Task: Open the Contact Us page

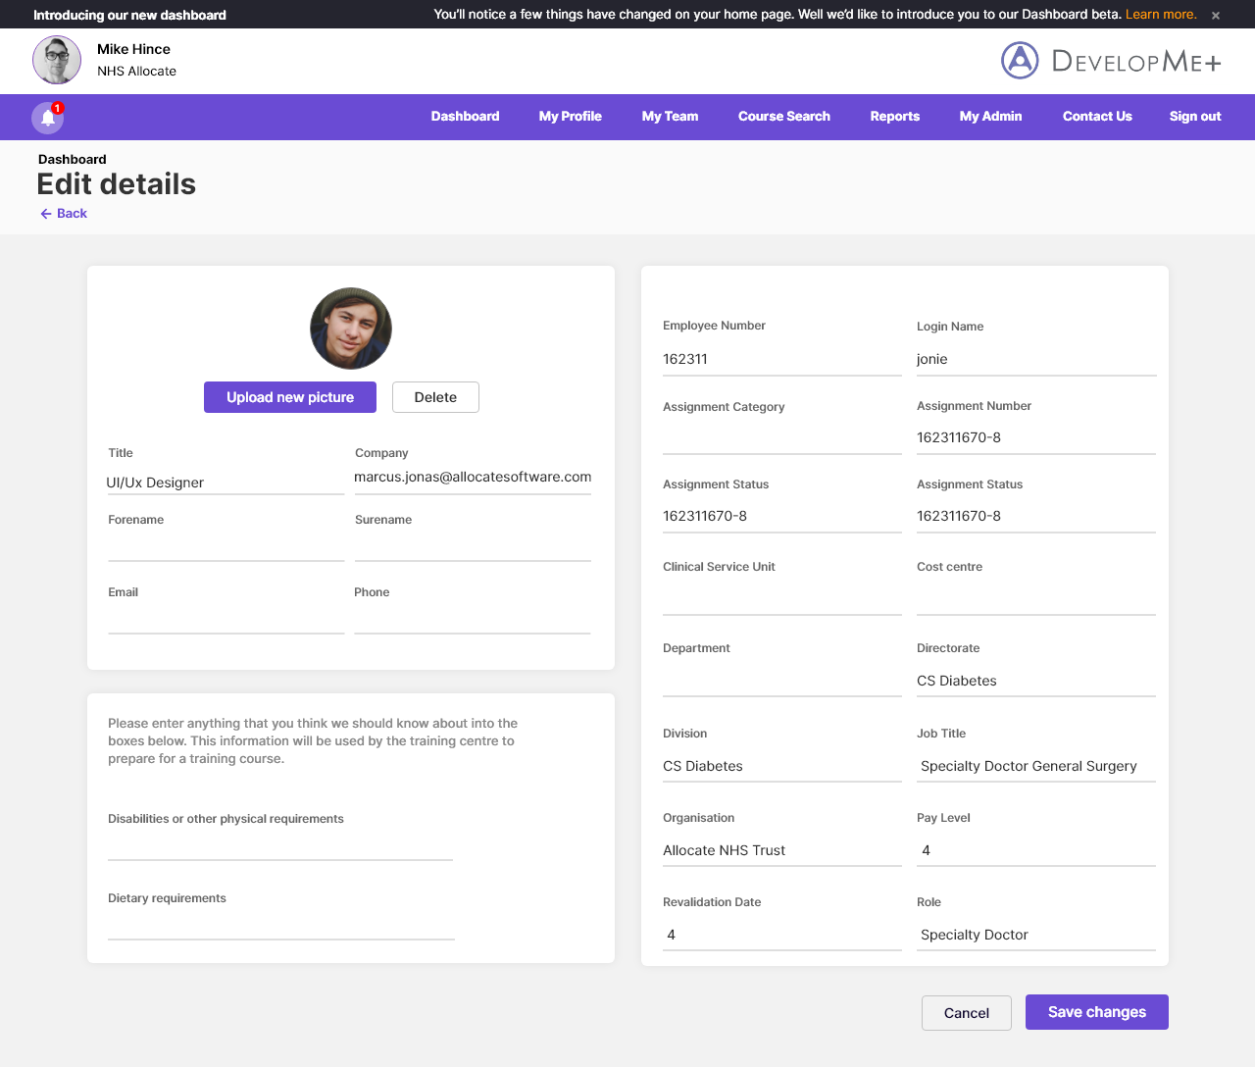Action: [x=1097, y=117]
